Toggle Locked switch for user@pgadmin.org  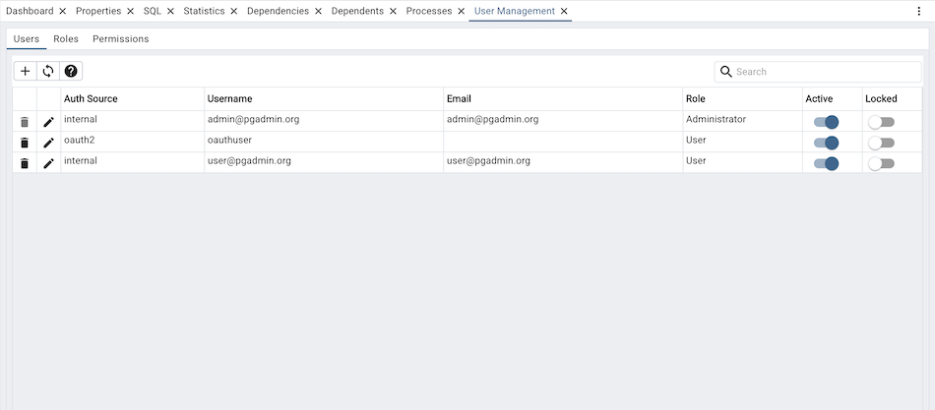(881, 163)
